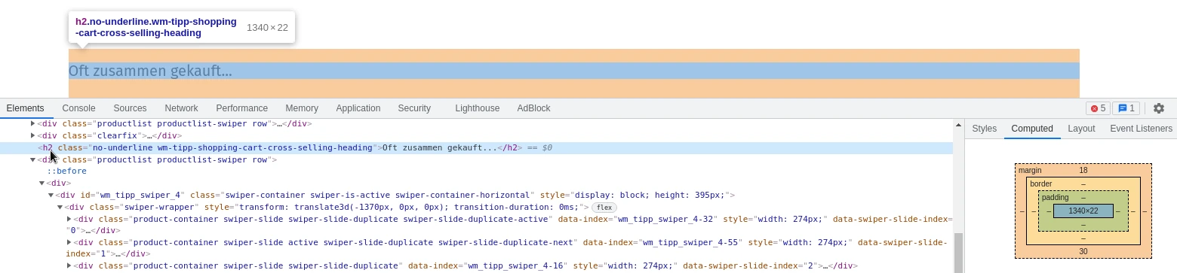Select the ::before pseudo-element node
Screen dimensions: 1177x273
66,171
